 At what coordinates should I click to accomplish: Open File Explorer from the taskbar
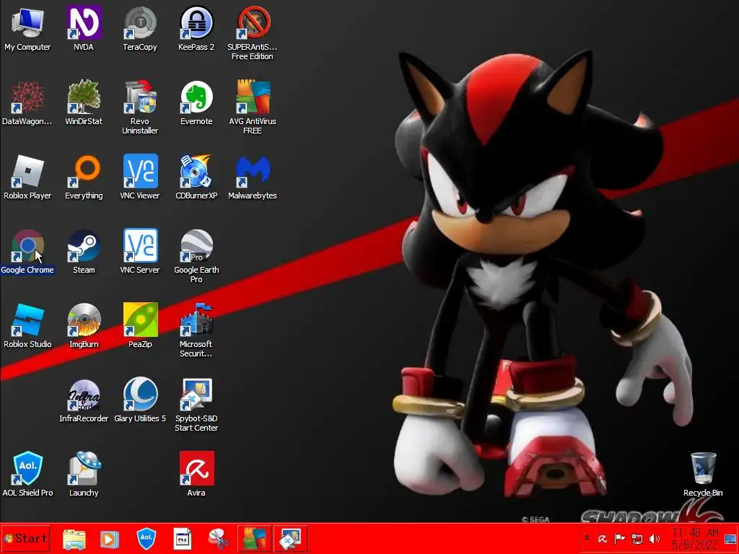pos(74,539)
